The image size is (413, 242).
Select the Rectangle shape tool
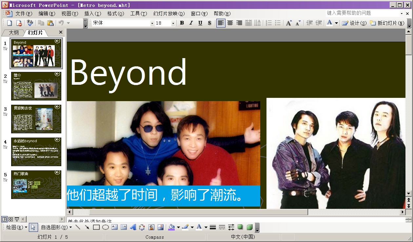[x=96, y=227]
